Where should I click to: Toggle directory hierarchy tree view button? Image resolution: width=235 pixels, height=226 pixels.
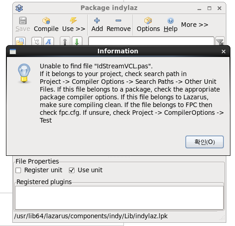(x=37, y=41)
